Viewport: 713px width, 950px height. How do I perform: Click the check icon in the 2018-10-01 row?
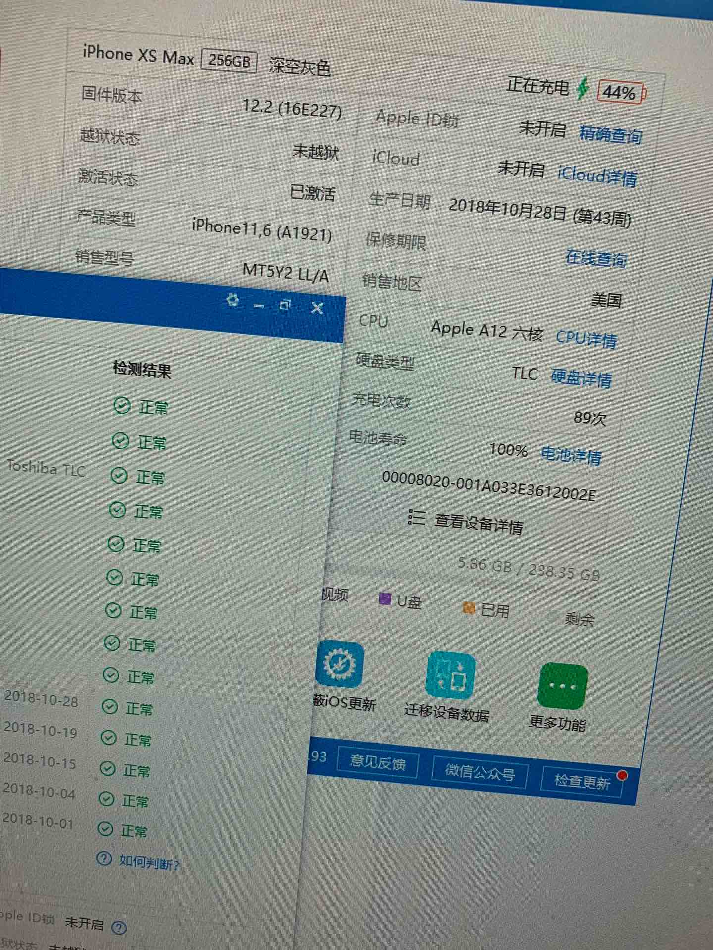pos(105,829)
